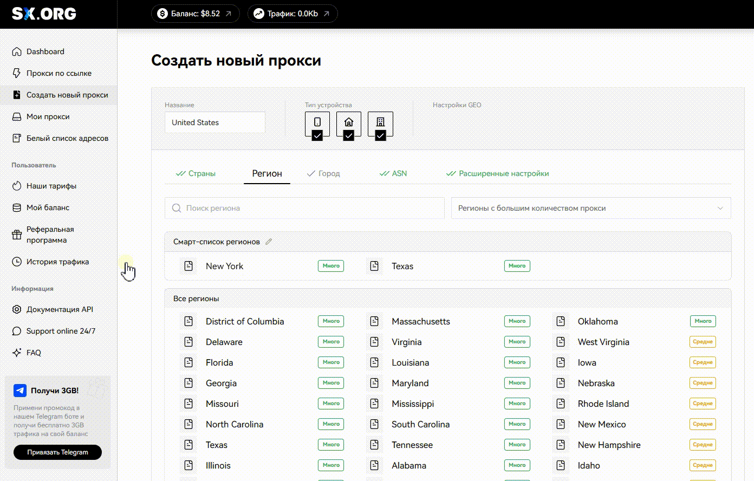Switch to the Город tab
754x481 pixels.
323,173
